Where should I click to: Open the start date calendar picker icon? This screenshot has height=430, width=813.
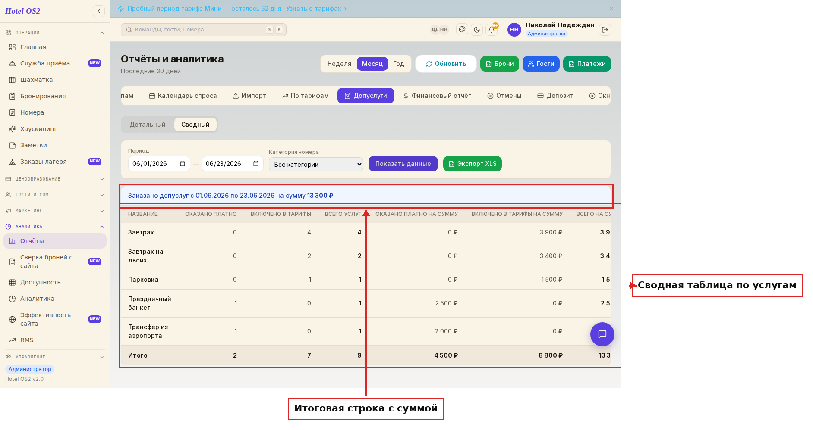[x=183, y=164]
